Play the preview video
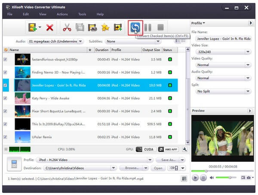Screen dimensions: 258x195 (x=195, y=178)
